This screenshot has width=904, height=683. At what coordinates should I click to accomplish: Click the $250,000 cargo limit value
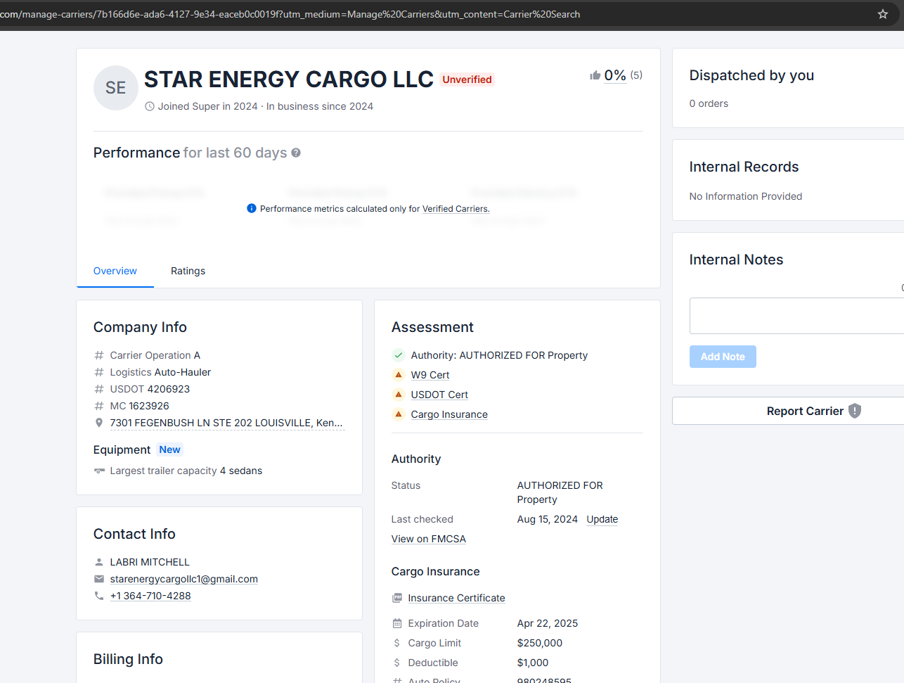540,643
